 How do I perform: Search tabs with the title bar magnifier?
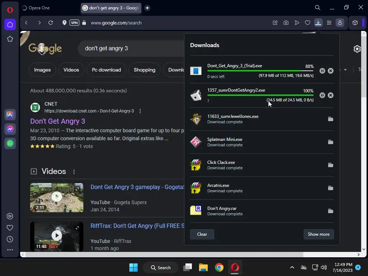pos(318,8)
